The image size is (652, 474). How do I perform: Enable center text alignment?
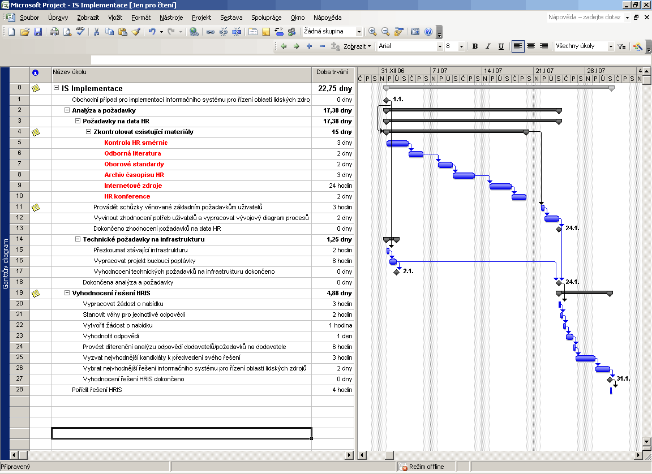(x=530, y=46)
